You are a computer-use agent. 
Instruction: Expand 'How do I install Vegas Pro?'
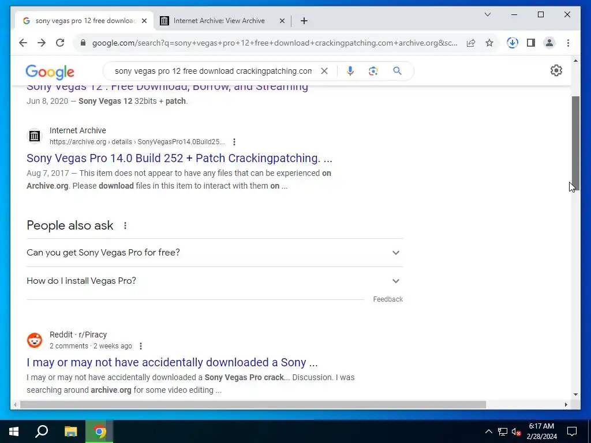pyautogui.click(x=215, y=281)
